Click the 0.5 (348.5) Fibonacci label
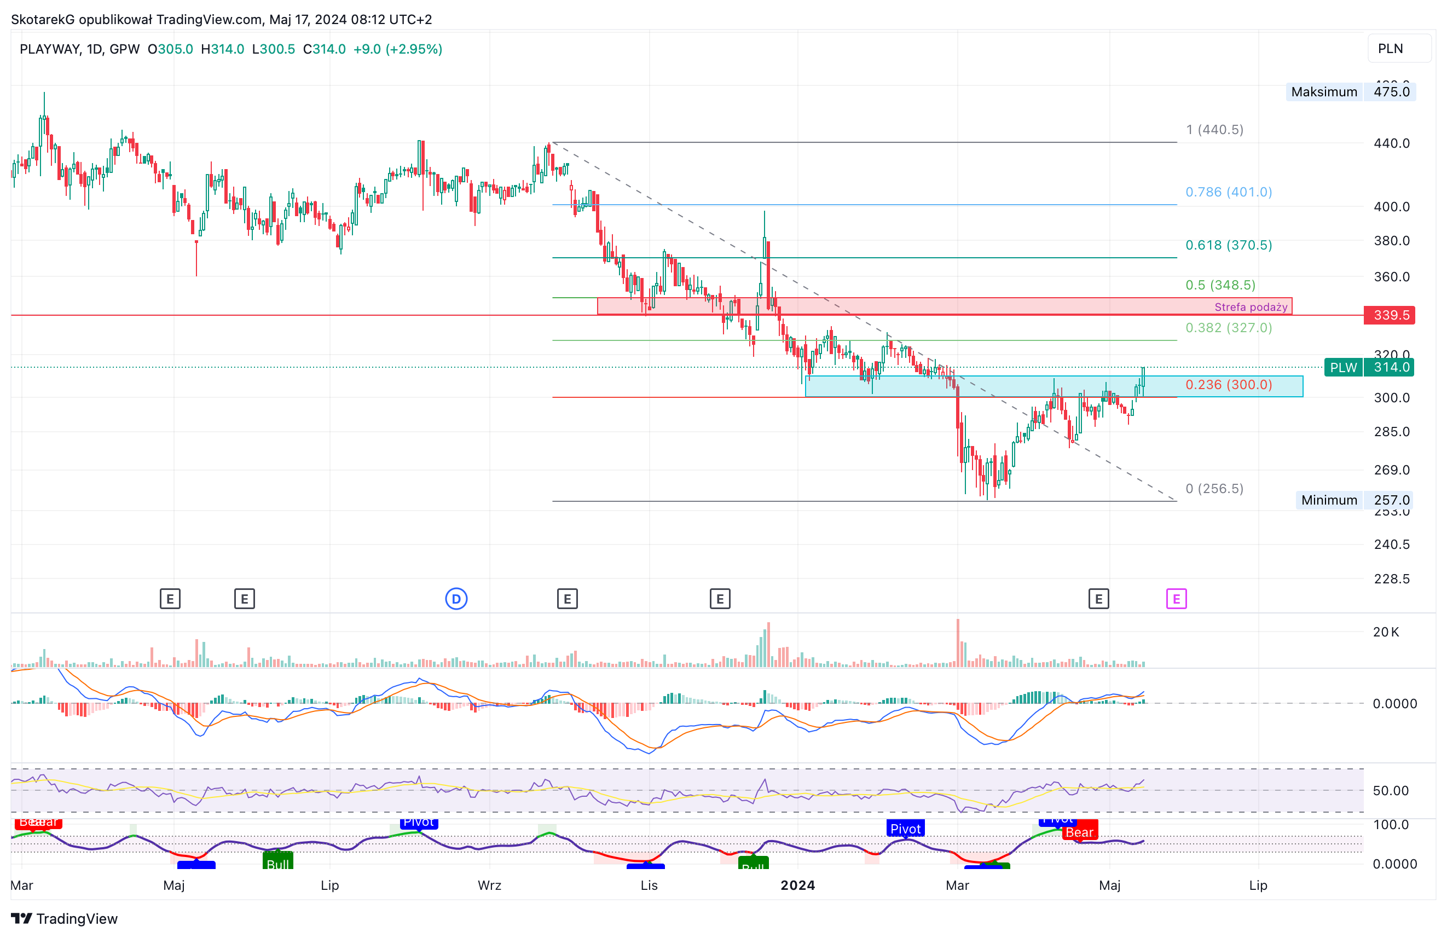Image resolution: width=1447 pixels, height=938 pixels. [x=1220, y=285]
